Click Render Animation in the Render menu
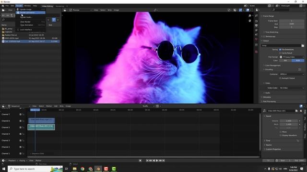The width and height of the screenshot is (307, 172). [x=31, y=12]
